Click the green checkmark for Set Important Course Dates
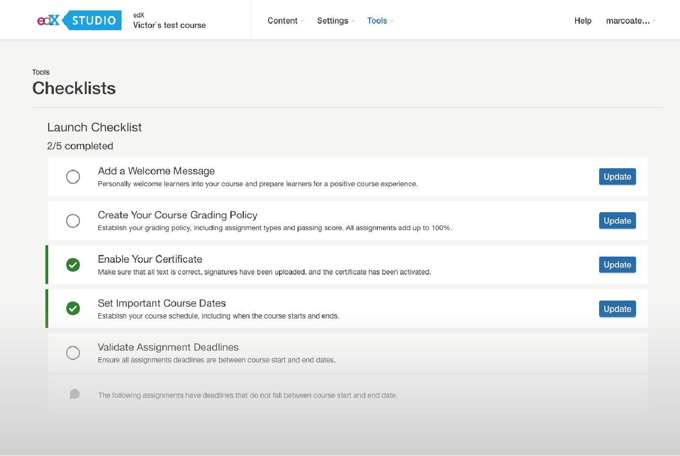The height and width of the screenshot is (456, 680). pos(73,309)
